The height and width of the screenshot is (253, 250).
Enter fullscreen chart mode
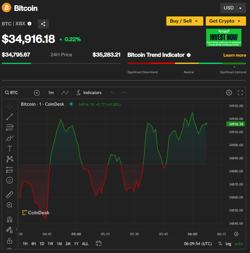point(240,93)
